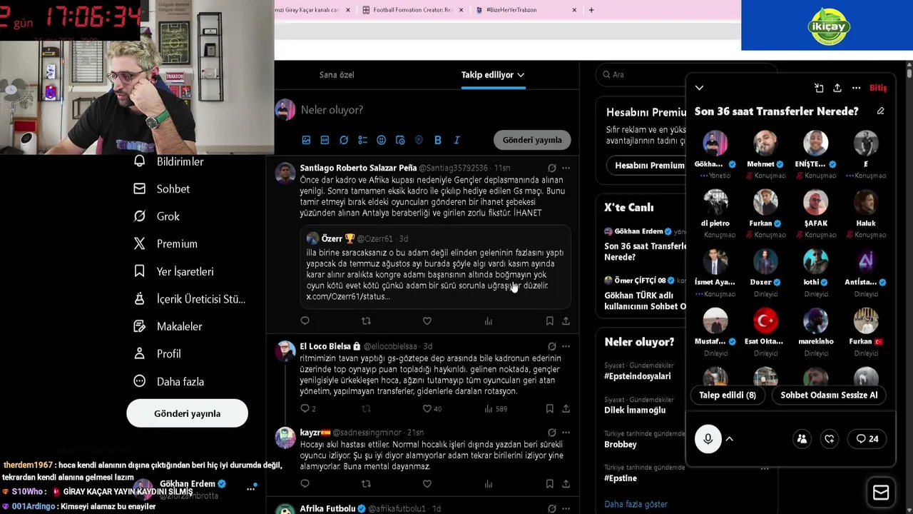Open Premium in the sidebar
Screen dimensions: 913x514
[165, 244]
